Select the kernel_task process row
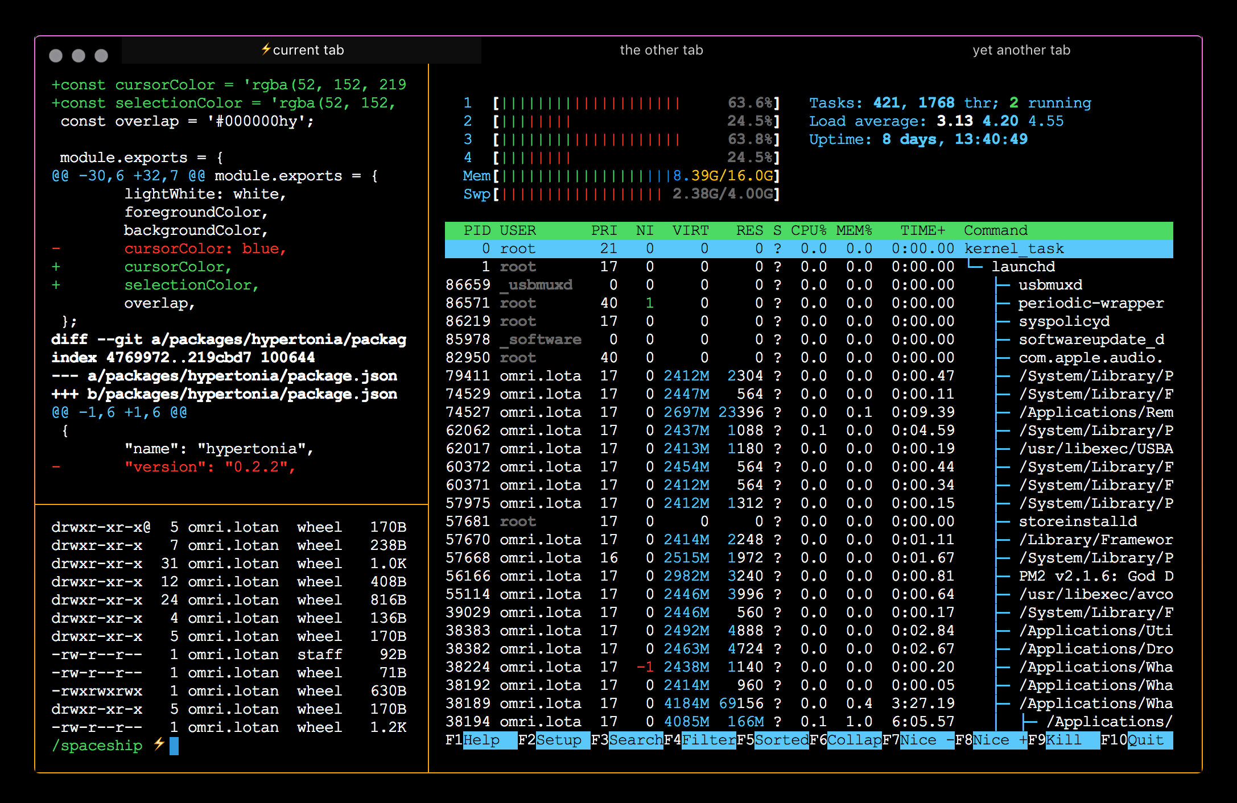 (x=809, y=249)
